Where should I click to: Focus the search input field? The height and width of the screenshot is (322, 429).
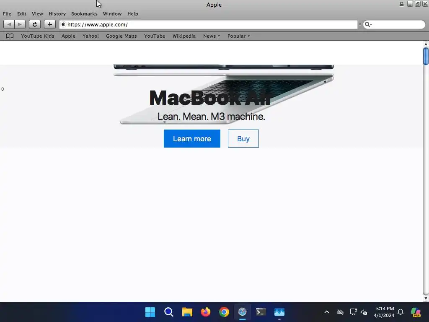click(394, 25)
